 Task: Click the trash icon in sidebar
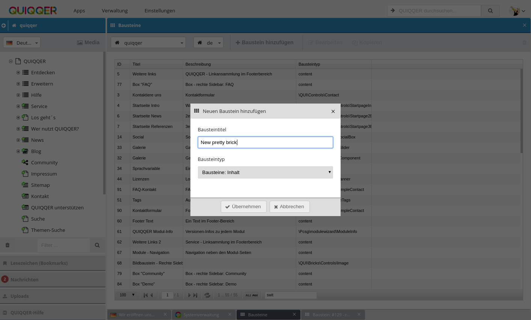click(x=8, y=245)
